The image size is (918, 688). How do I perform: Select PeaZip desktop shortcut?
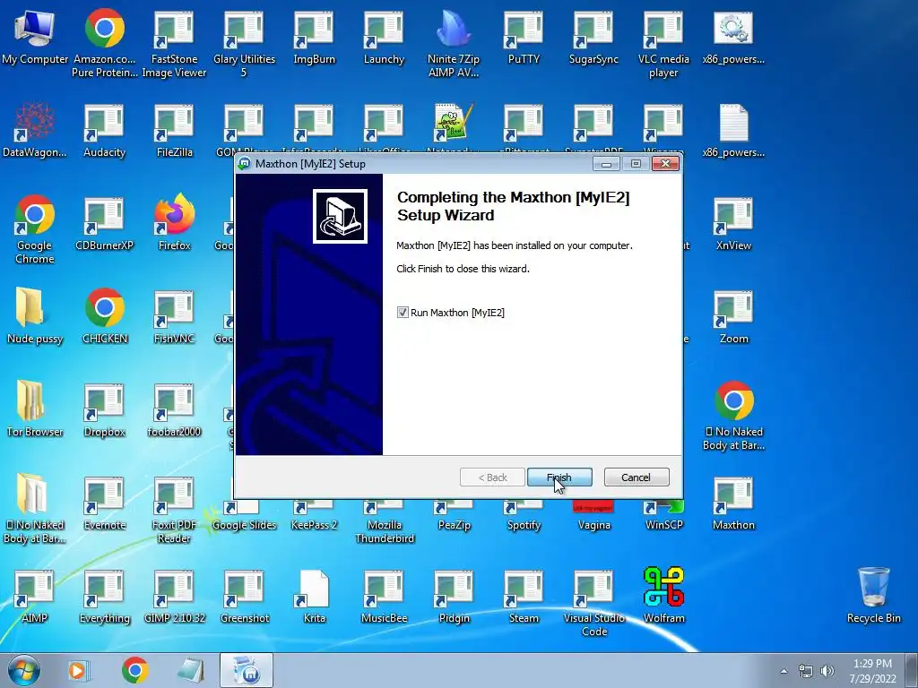[454, 515]
